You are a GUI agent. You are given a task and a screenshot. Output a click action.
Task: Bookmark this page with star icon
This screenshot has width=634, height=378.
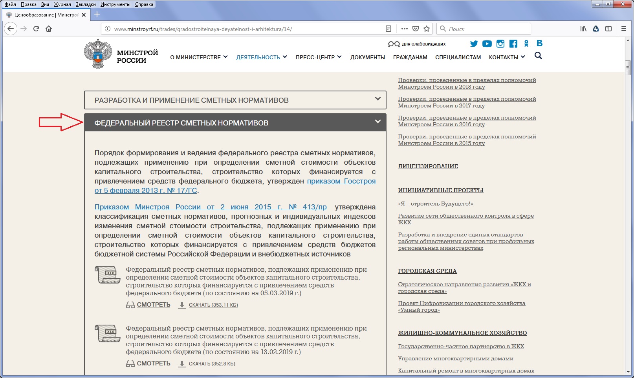click(427, 29)
